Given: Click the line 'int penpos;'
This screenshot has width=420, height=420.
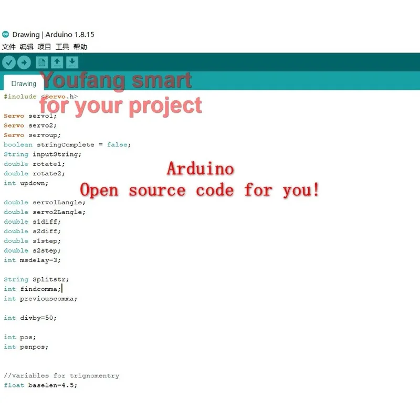Looking at the screenshot, I should [x=26, y=347].
